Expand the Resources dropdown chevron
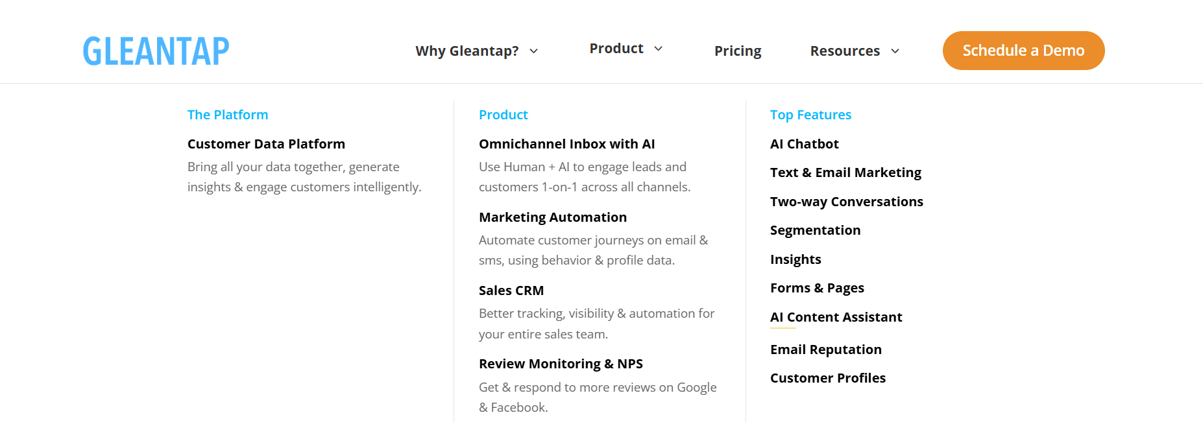 895,51
